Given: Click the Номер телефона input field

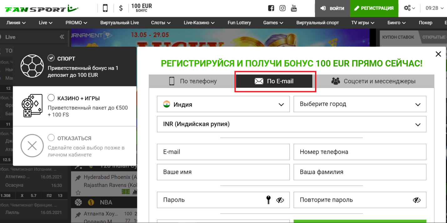Looking at the screenshot, I should [360, 152].
